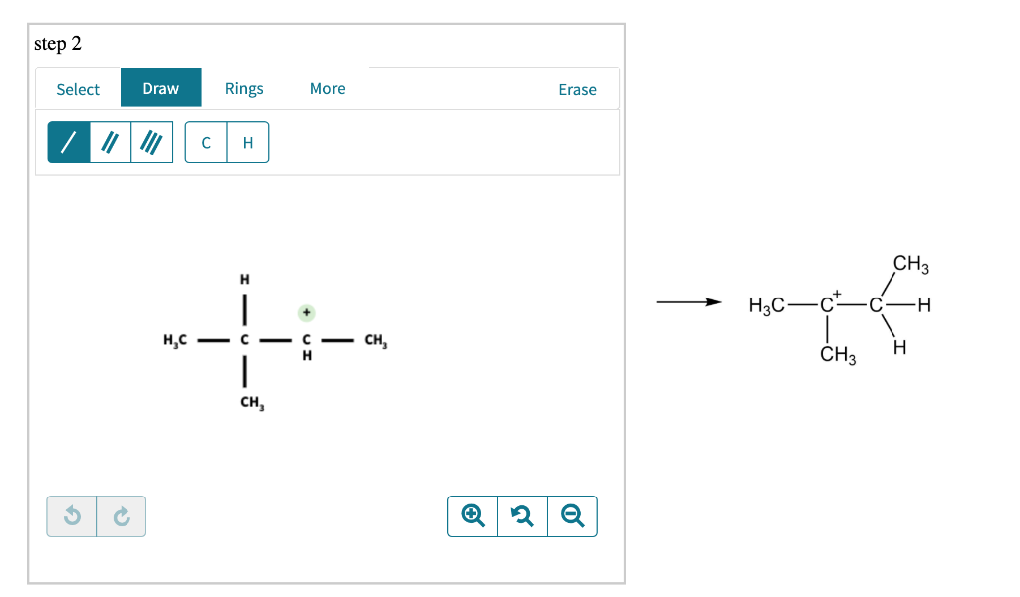Image resolution: width=1020 pixels, height=597 pixels.
Task: Click the H atom above the central carbon
Action: (x=243, y=279)
